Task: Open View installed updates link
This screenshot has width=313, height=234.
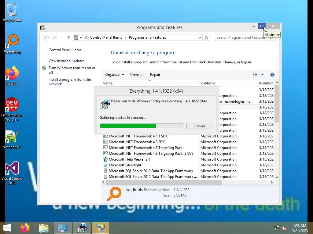Action: point(66,61)
